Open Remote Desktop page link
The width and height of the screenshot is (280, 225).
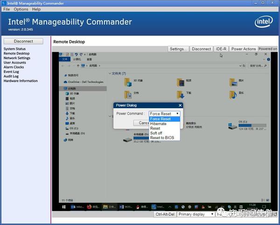pos(17,53)
